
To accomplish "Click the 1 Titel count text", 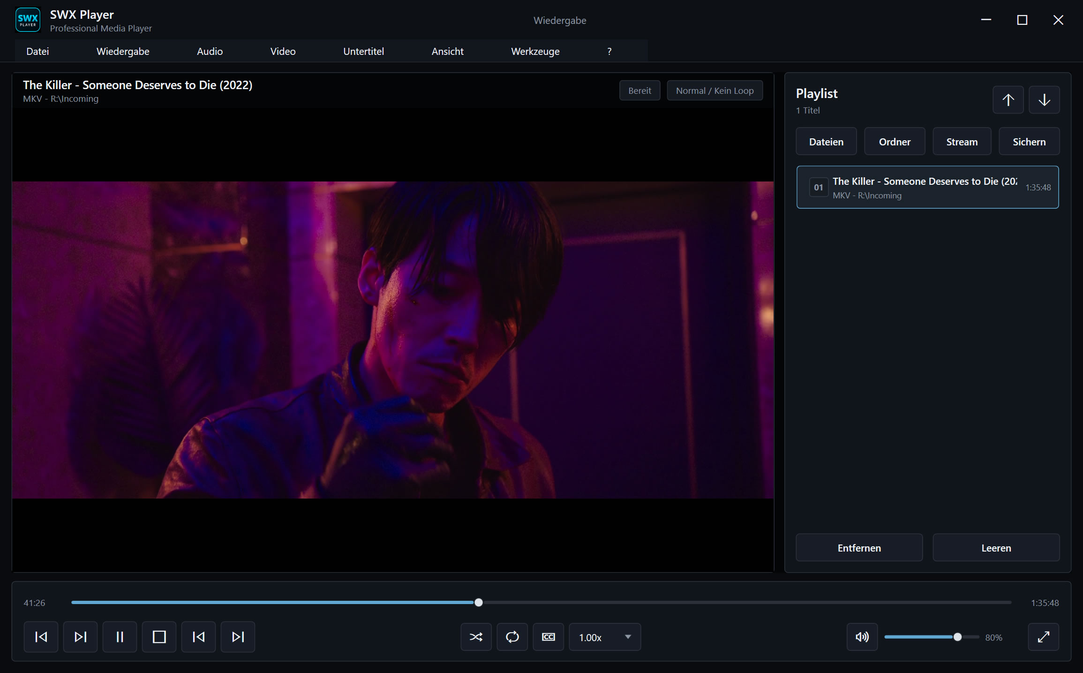I will point(808,110).
